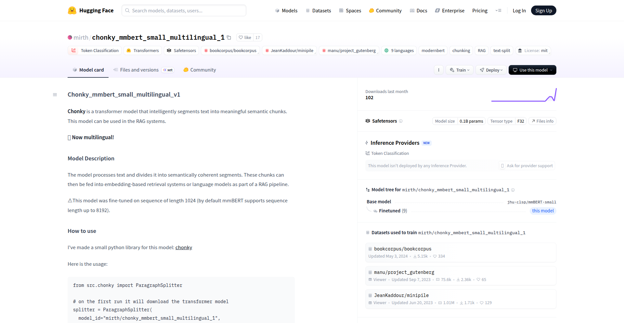The height and width of the screenshot is (323, 624).
Task: Click the manu/project_gutenberg dataset tag
Action: coord(349,50)
